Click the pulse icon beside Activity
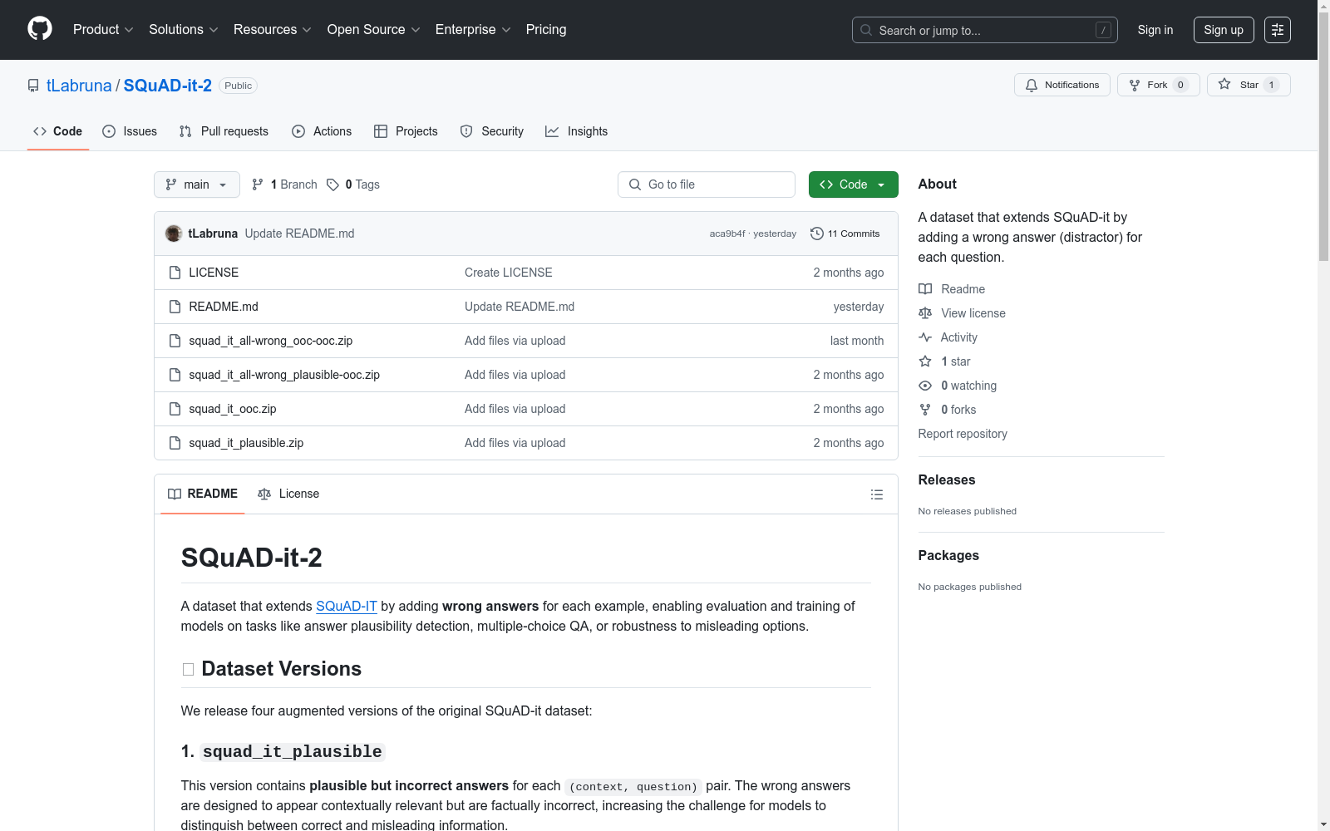1330x831 pixels. pyautogui.click(x=925, y=337)
